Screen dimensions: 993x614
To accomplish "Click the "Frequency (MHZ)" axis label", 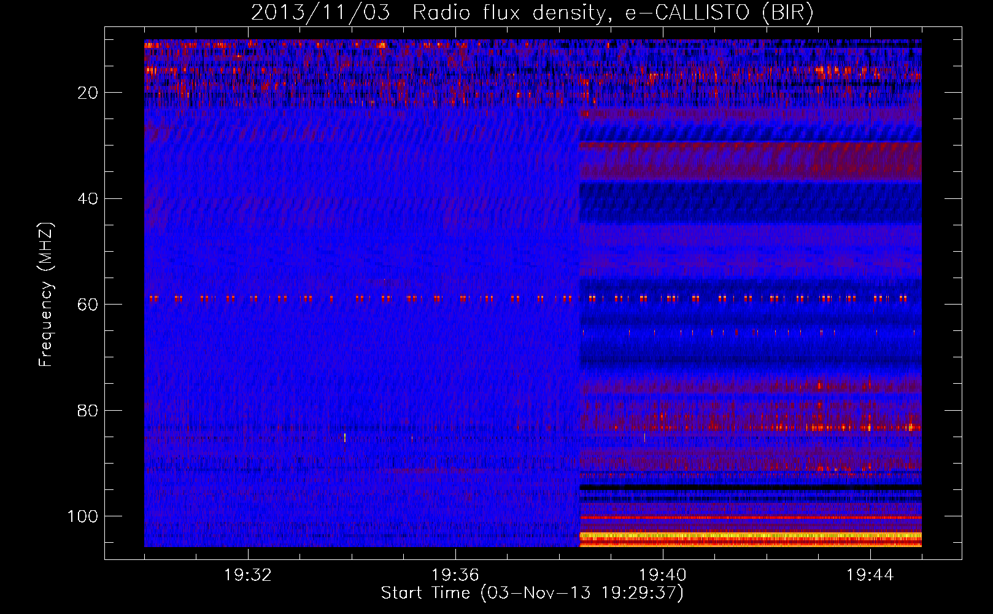I will 46,294.
